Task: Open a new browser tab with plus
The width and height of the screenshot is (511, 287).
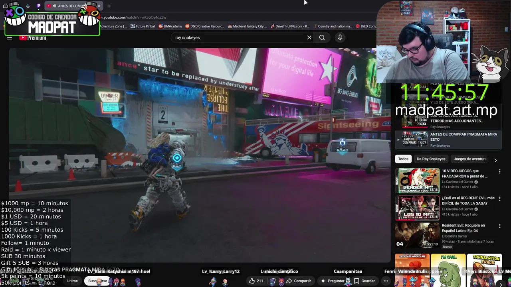Action: (109, 6)
